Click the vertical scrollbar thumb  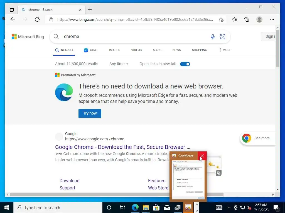[x=277, y=49]
